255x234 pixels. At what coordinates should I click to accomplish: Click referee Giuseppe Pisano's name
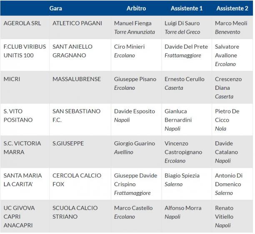(135, 79)
